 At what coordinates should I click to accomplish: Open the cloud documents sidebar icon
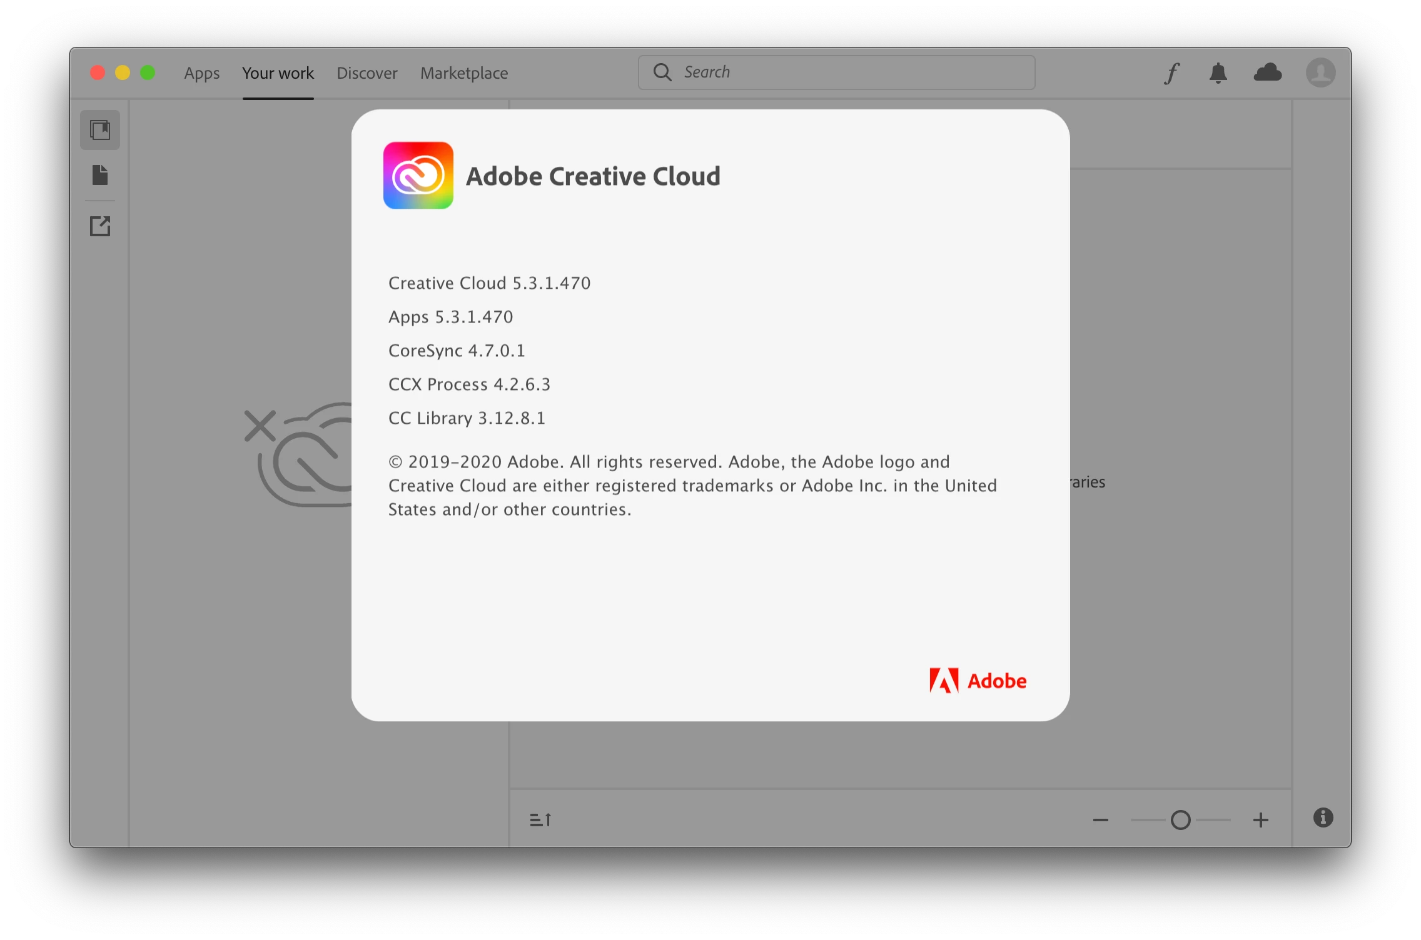(x=100, y=175)
